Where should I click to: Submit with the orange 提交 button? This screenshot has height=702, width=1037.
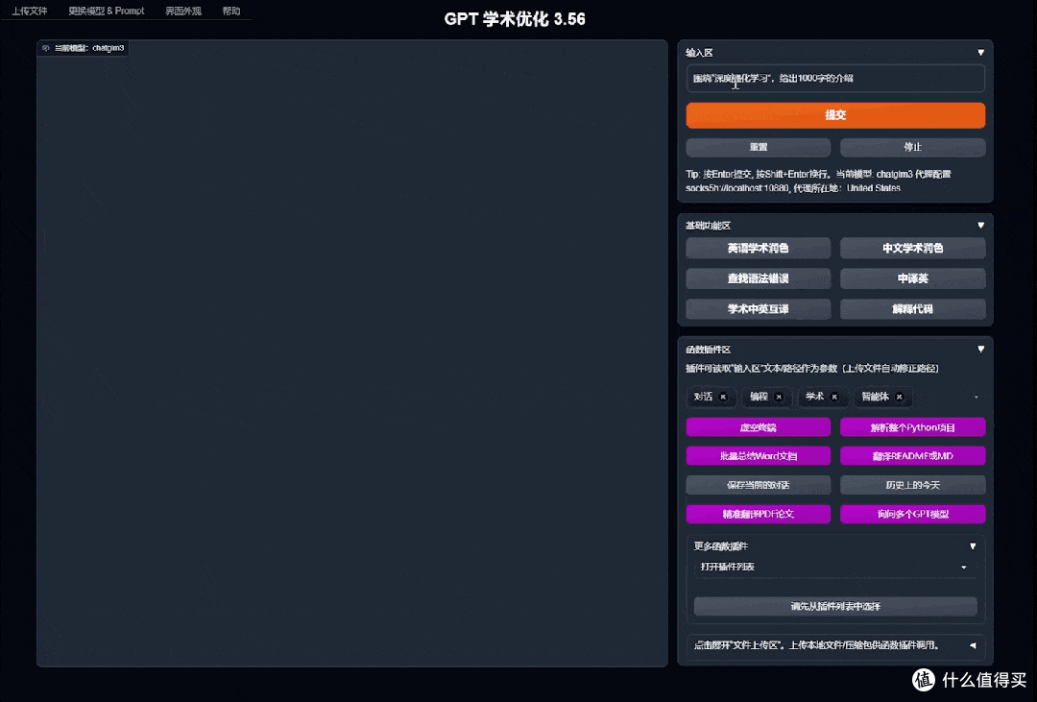[835, 115]
